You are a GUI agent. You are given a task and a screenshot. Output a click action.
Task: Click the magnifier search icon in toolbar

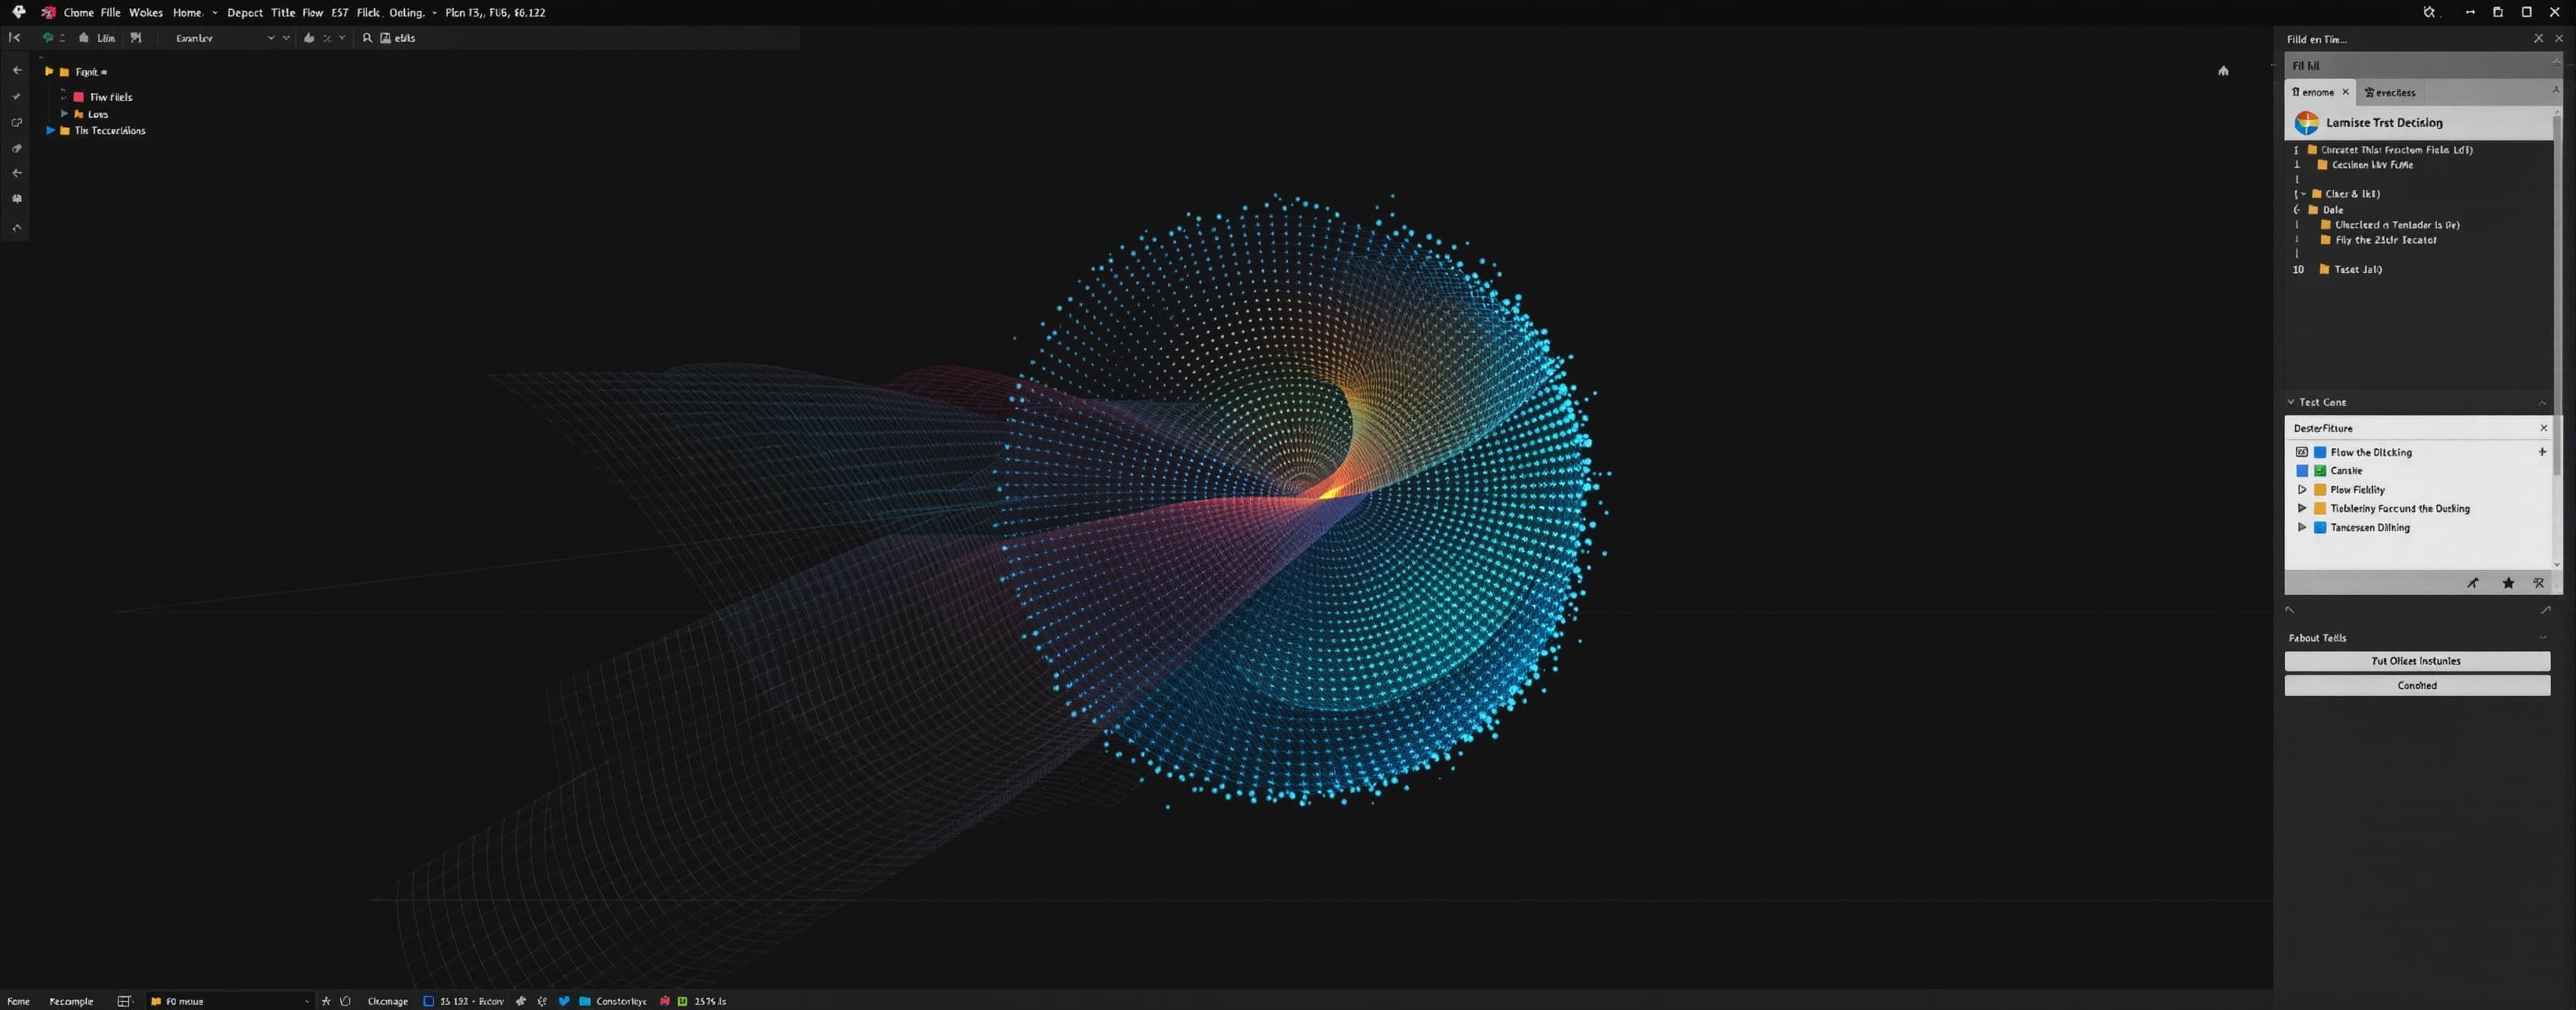(367, 37)
